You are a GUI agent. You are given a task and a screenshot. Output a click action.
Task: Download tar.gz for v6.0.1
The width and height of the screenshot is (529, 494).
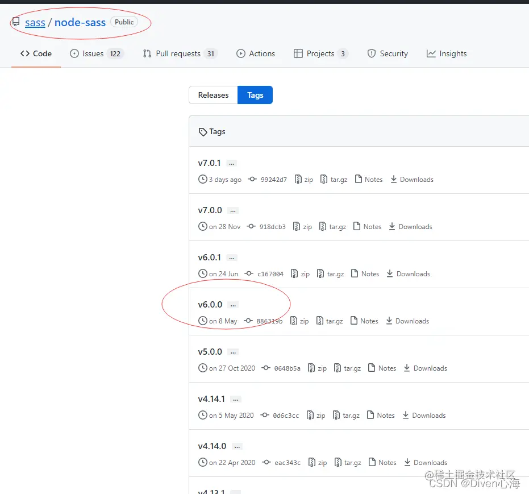(x=331, y=274)
